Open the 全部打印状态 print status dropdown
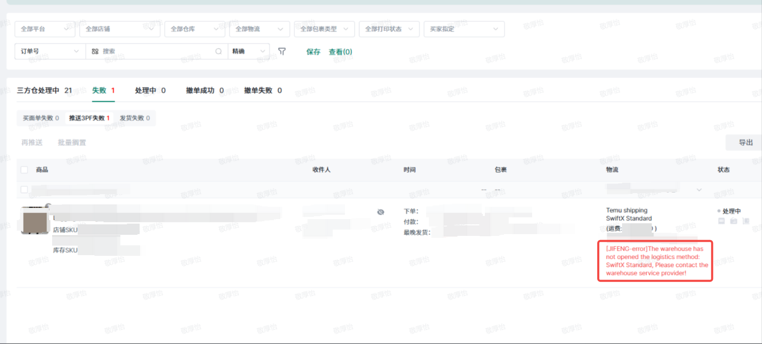Image resolution: width=762 pixels, height=344 pixels. pyautogui.click(x=389, y=29)
